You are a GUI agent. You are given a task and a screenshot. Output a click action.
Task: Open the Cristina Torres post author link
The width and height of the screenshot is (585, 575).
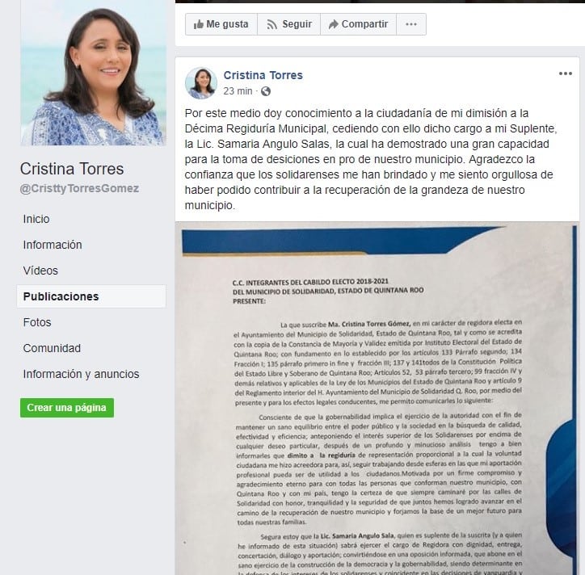coord(263,75)
